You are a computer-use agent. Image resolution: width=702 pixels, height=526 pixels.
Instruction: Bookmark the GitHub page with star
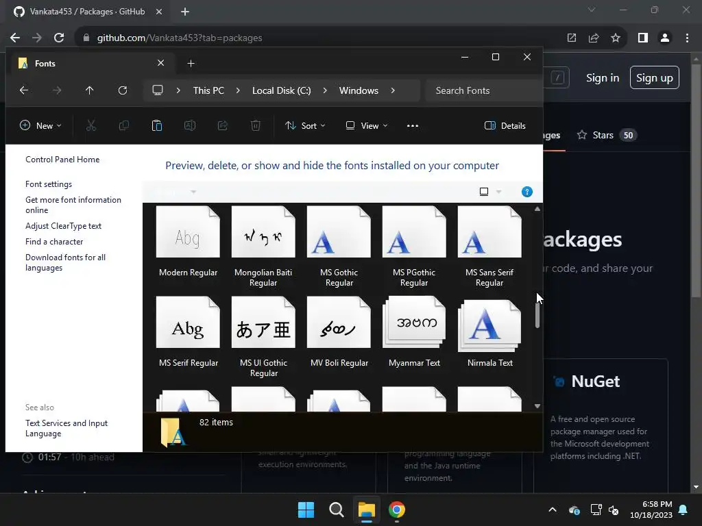pos(616,38)
